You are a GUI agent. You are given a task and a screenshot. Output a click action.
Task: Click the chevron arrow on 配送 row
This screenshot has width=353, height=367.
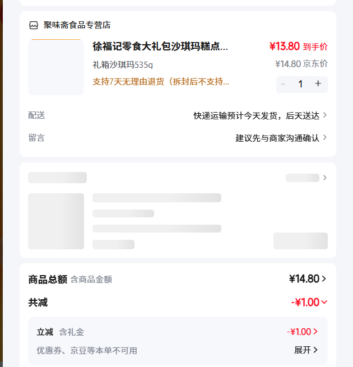pos(325,115)
